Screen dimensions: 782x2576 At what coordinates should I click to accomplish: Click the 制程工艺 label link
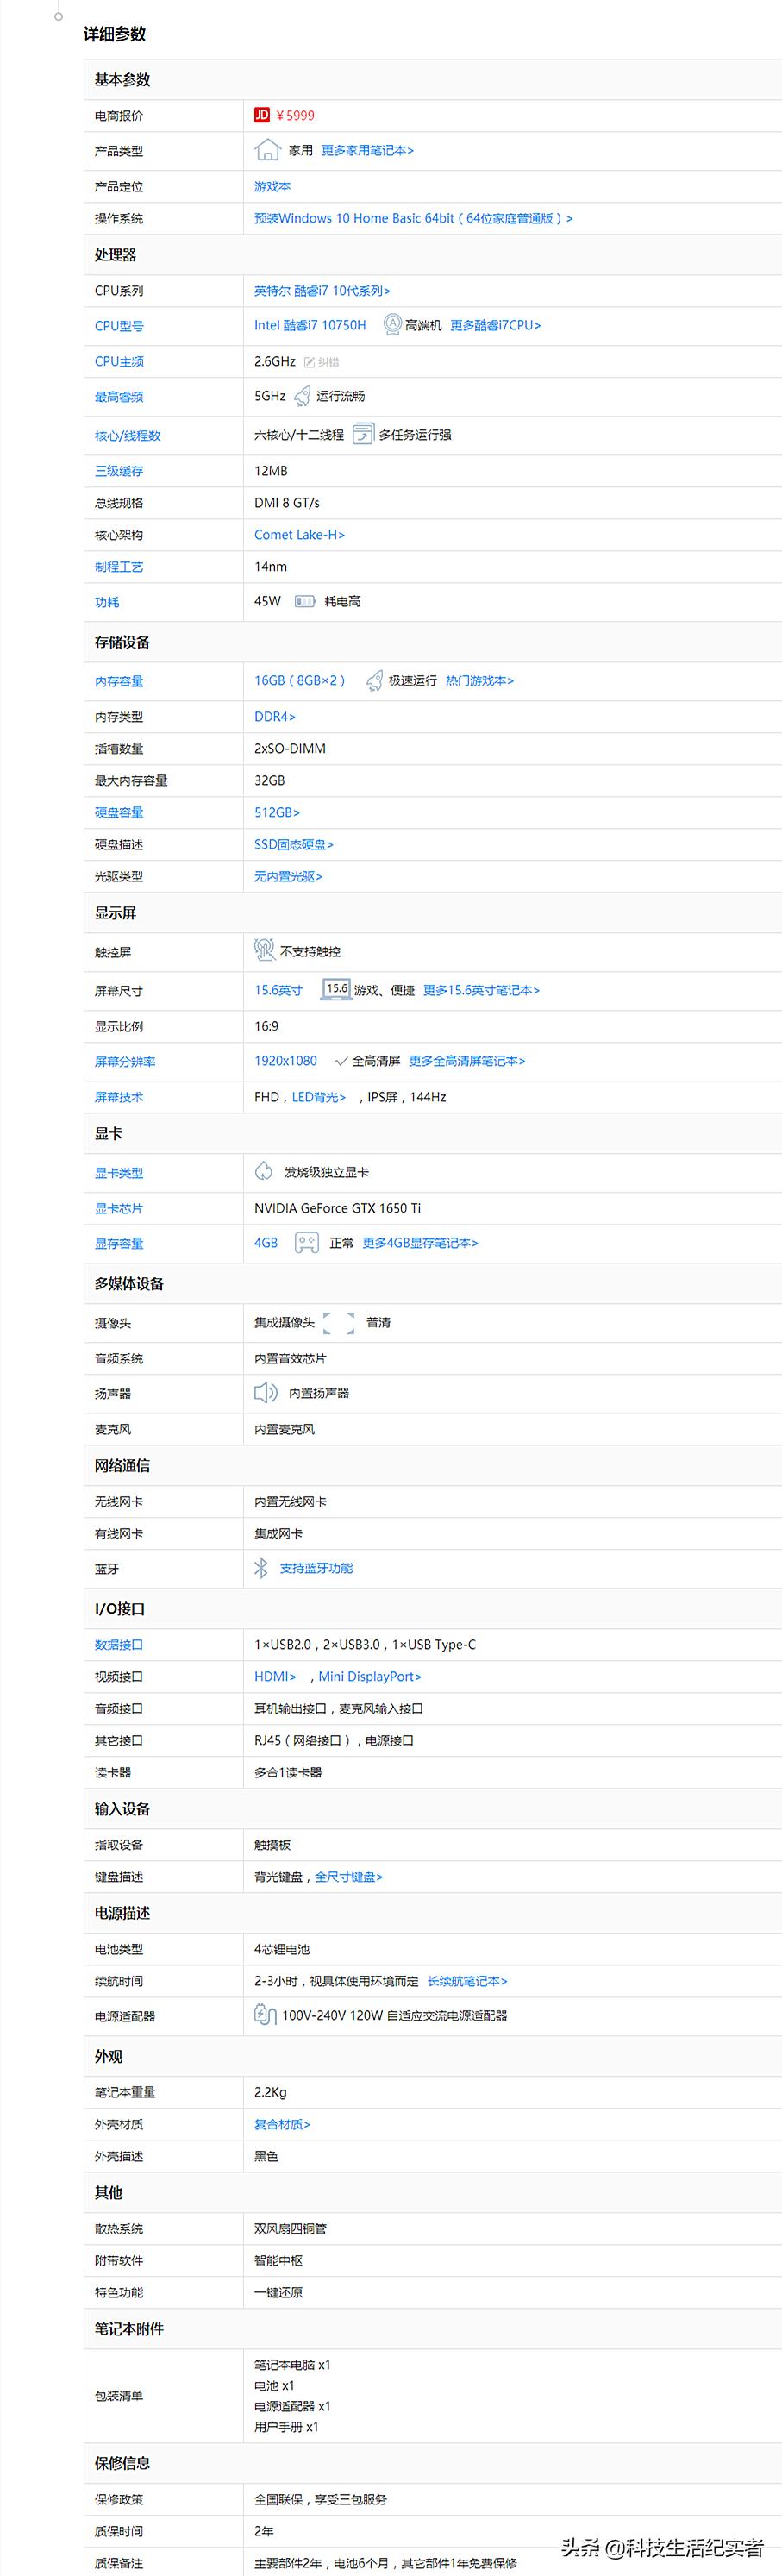click(119, 567)
